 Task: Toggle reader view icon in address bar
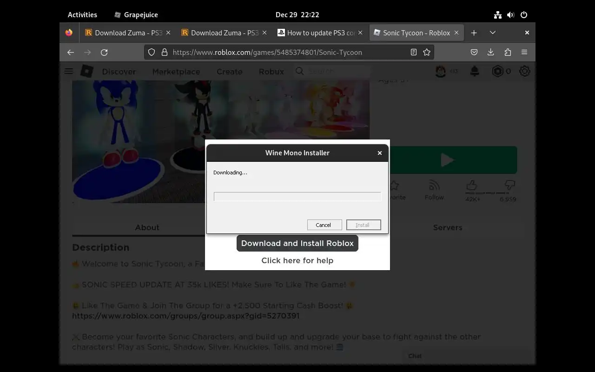coord(413,53)
